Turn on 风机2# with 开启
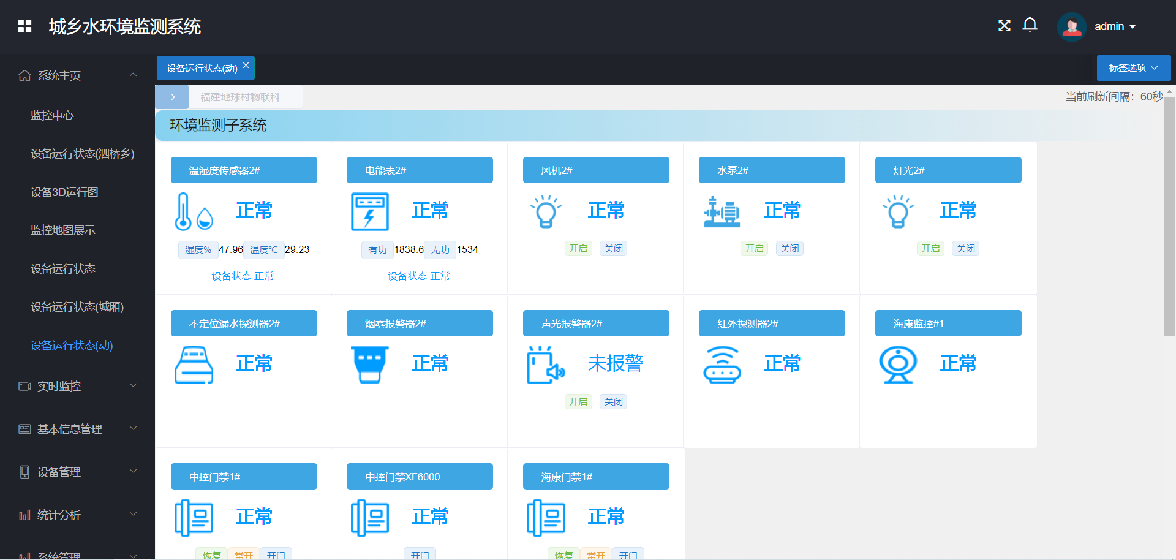Image resolution: width=1176 pixels, height=560 pixels. 578,248
